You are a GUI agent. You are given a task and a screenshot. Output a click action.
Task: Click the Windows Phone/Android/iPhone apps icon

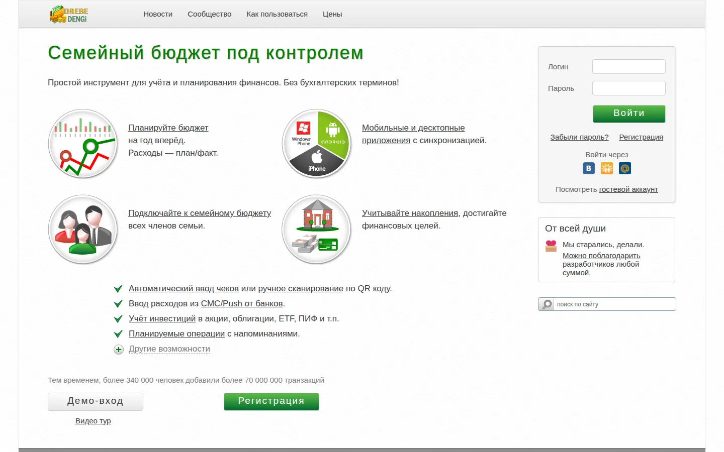(317, 144)
